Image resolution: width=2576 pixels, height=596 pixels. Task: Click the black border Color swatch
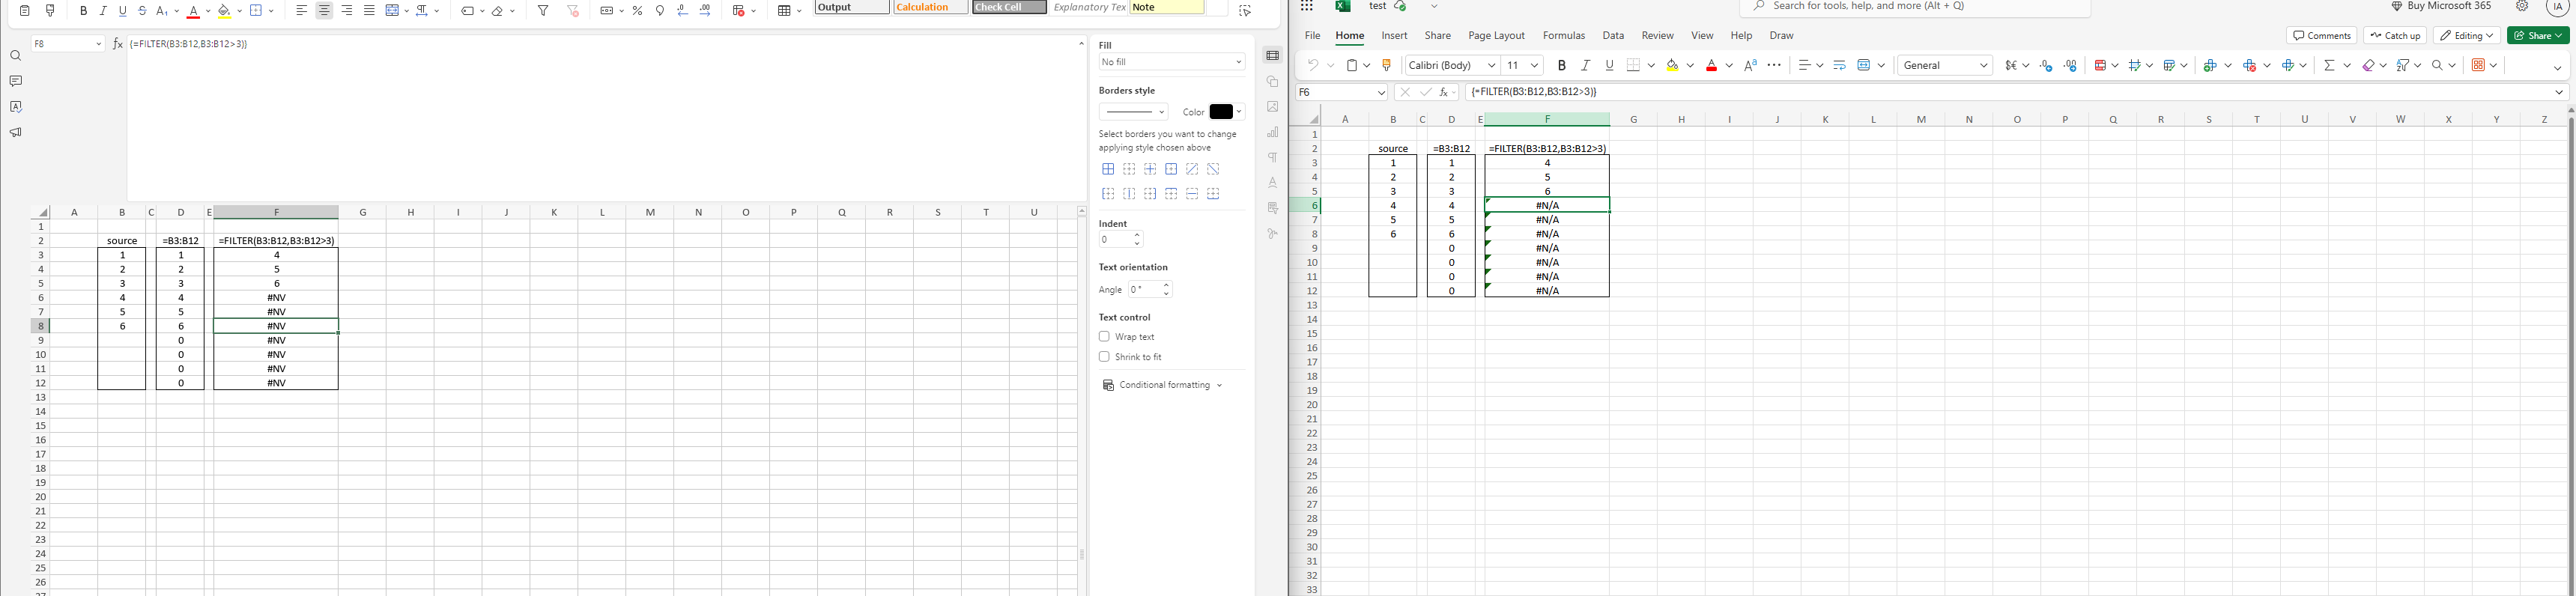click(1222, 112)
